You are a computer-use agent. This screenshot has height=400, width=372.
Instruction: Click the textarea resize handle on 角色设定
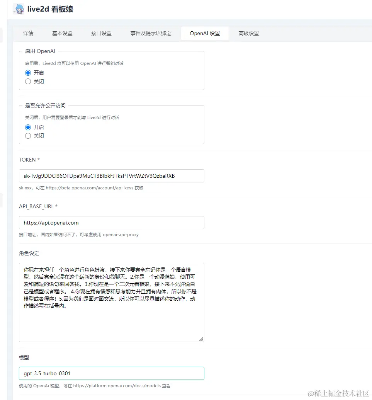201,339
